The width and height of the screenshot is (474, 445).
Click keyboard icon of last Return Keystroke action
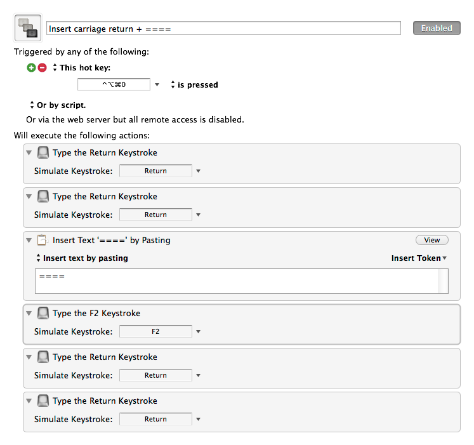click(43, 401)
